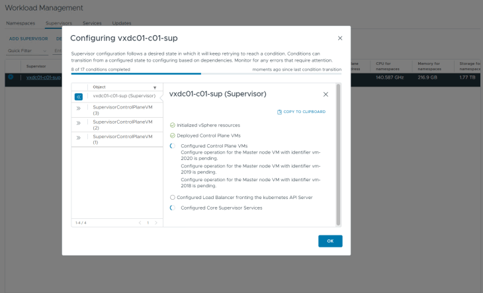This screenshot has width=483, height=293.
Task: Click the Object column filter icon
Action: coord(155,87)
